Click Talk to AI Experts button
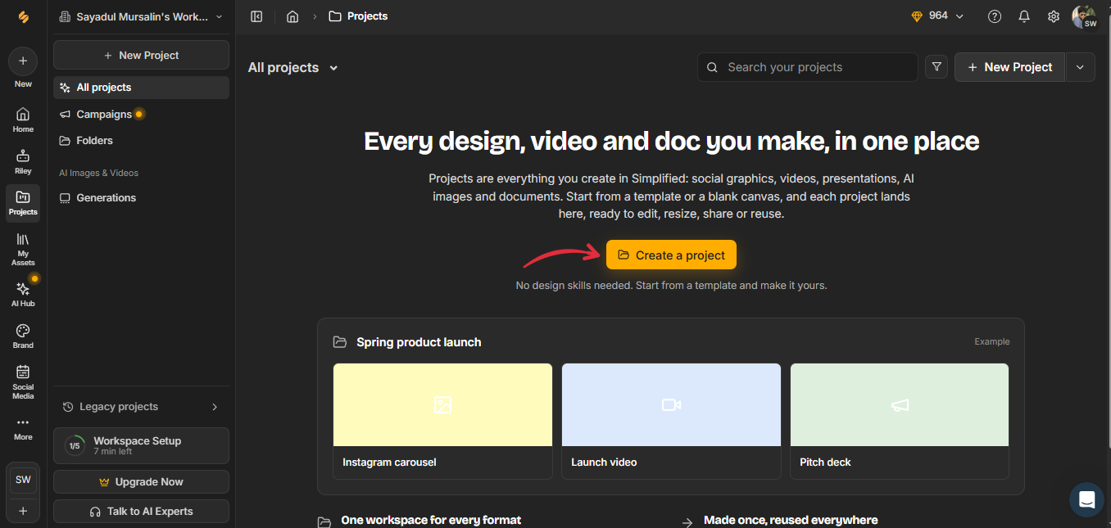Screen dimensions: 1111x528 click(x=141, y=512)
